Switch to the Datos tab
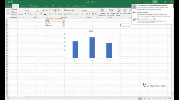Viewport: 179px width, 100px height. click(x=53, y=6)
